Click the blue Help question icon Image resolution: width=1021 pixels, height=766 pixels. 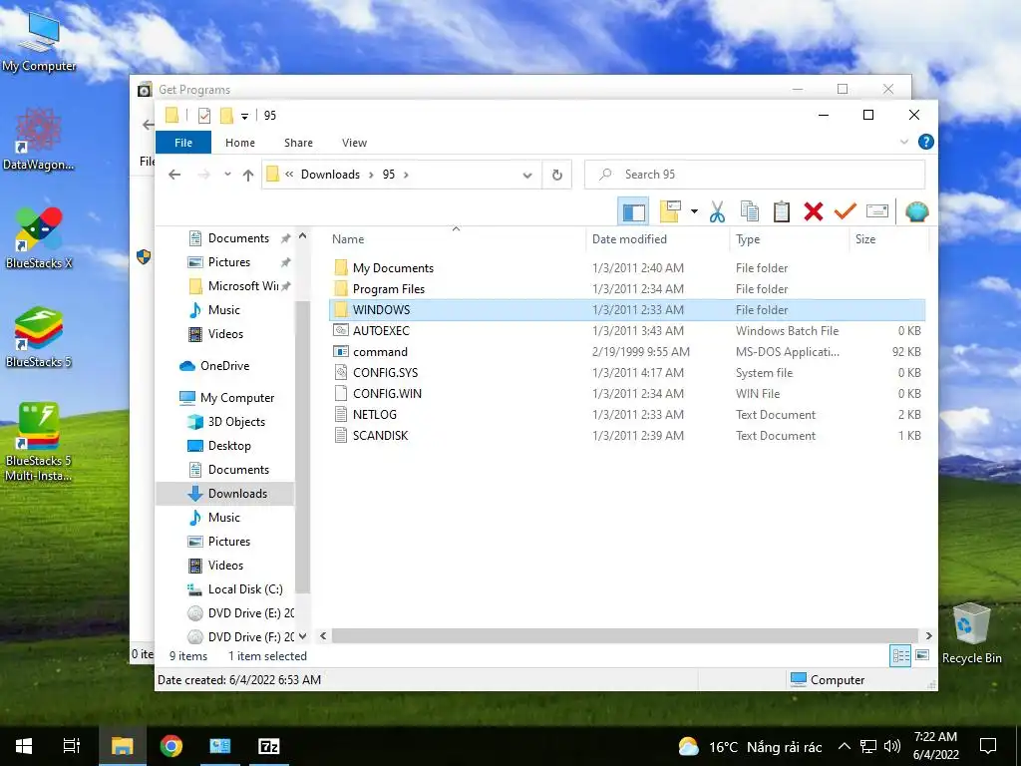coord(925,142)
